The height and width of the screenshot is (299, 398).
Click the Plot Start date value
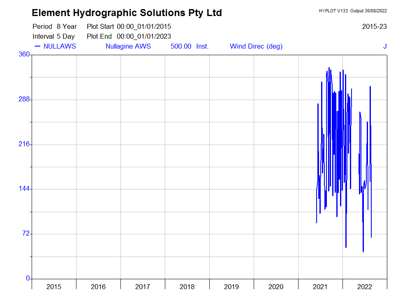(144, 26)
